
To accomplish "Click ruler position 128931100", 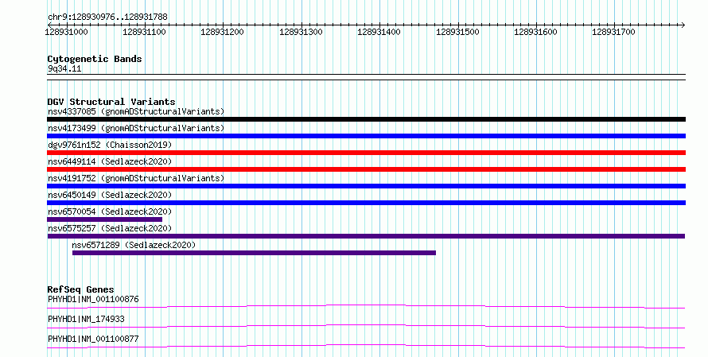I will [145, 32].
